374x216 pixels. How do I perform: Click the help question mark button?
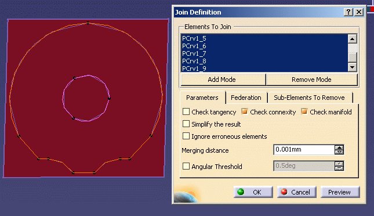(348, 12)
